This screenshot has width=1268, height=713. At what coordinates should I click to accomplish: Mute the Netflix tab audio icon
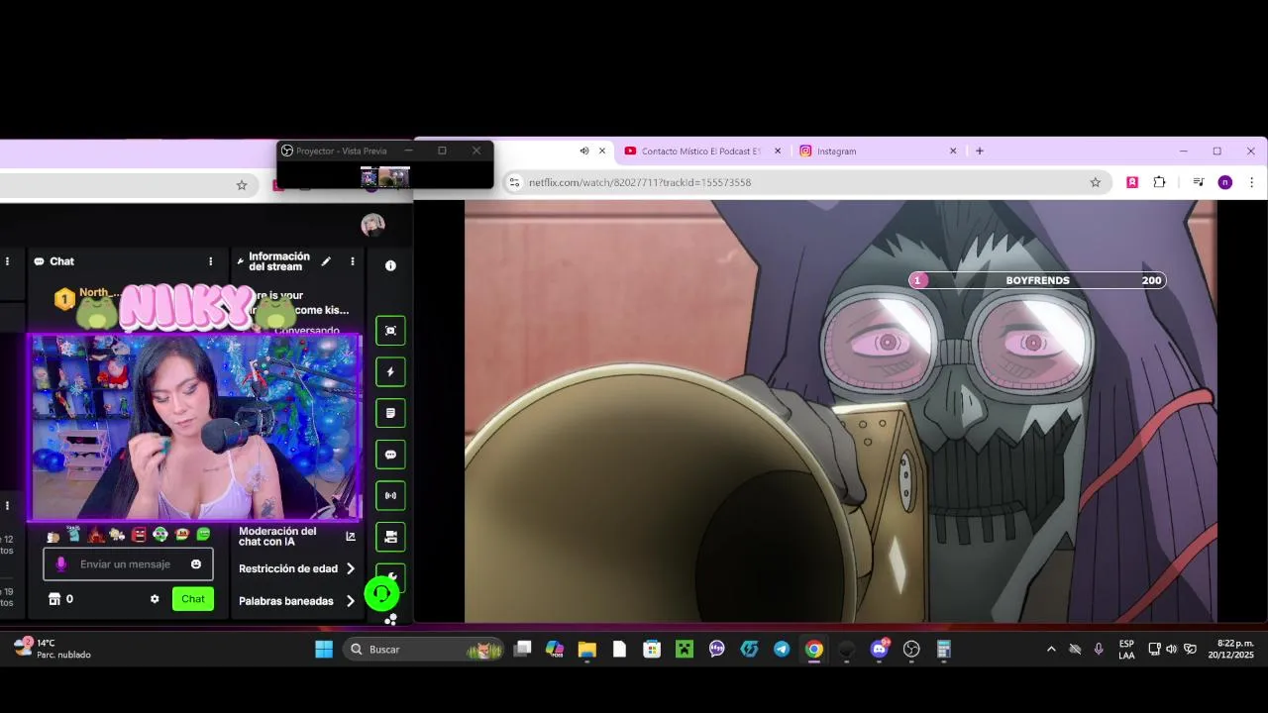[584, 152]
